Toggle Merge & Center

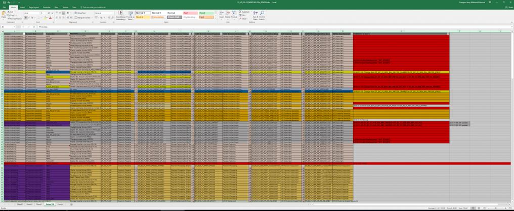point(83,18)
